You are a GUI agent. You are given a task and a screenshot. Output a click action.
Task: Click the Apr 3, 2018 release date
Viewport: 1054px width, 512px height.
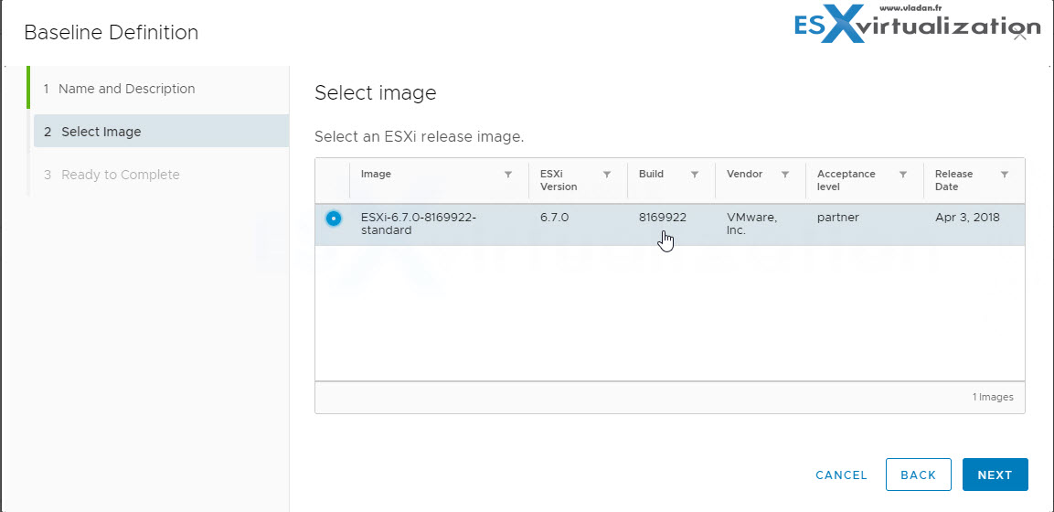(x=967, y=218)
